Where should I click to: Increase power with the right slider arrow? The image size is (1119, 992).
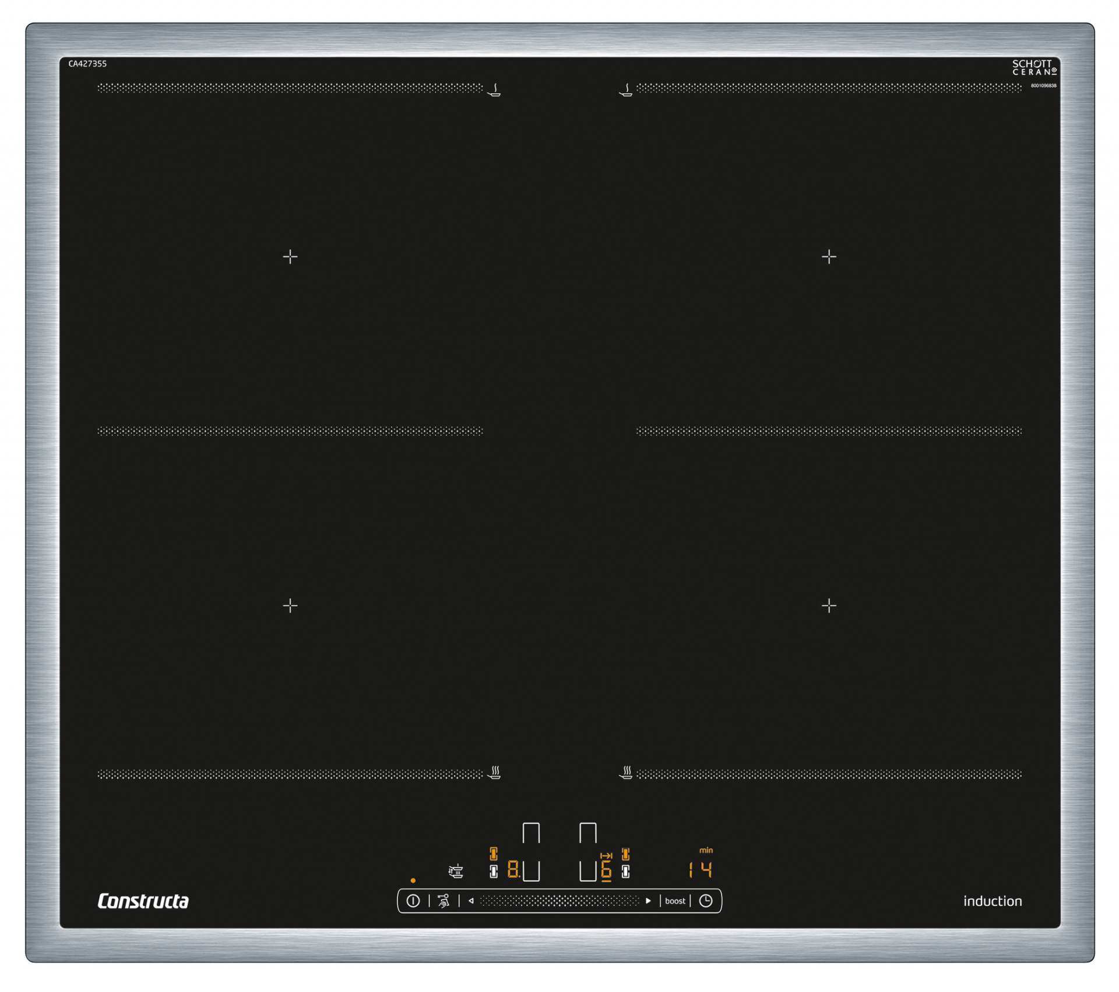pyautogui.click(x=648, y=901)
